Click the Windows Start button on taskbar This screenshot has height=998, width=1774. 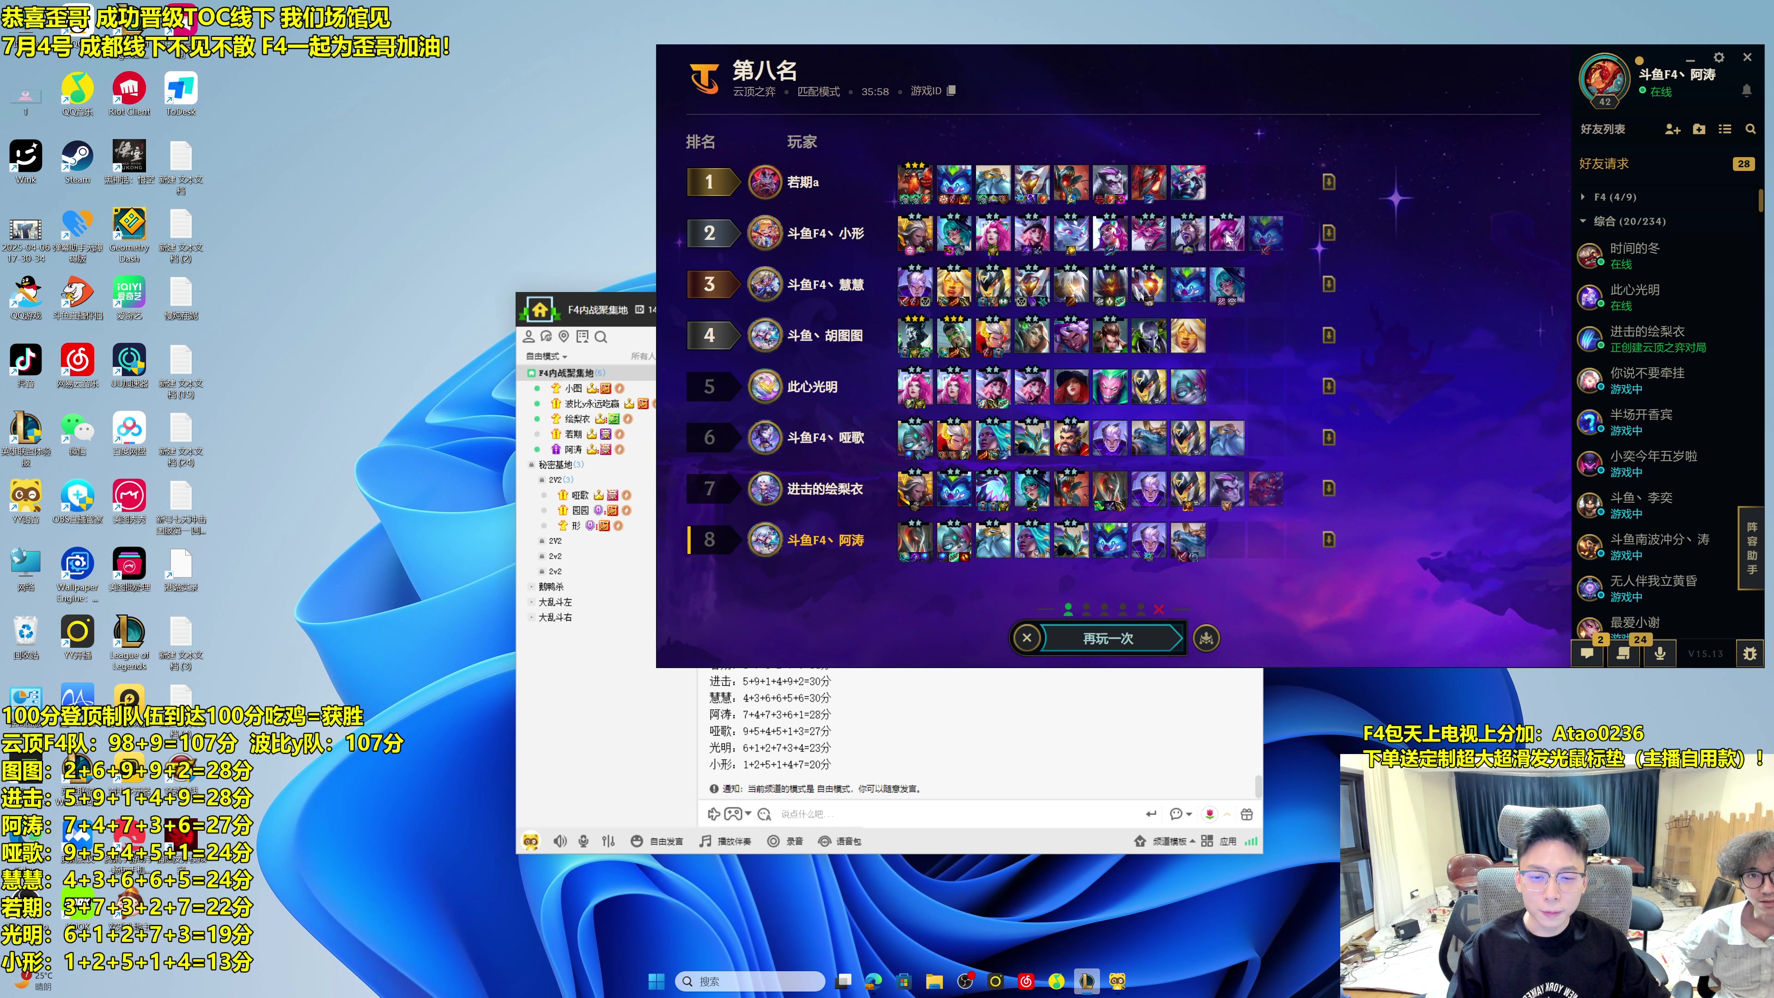[656, 981]
